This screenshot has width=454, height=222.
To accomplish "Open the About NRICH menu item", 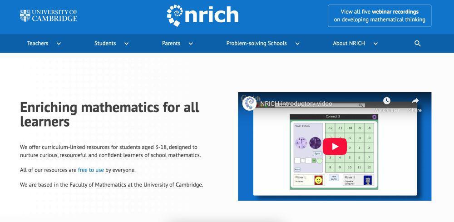I will coord(349,44).
